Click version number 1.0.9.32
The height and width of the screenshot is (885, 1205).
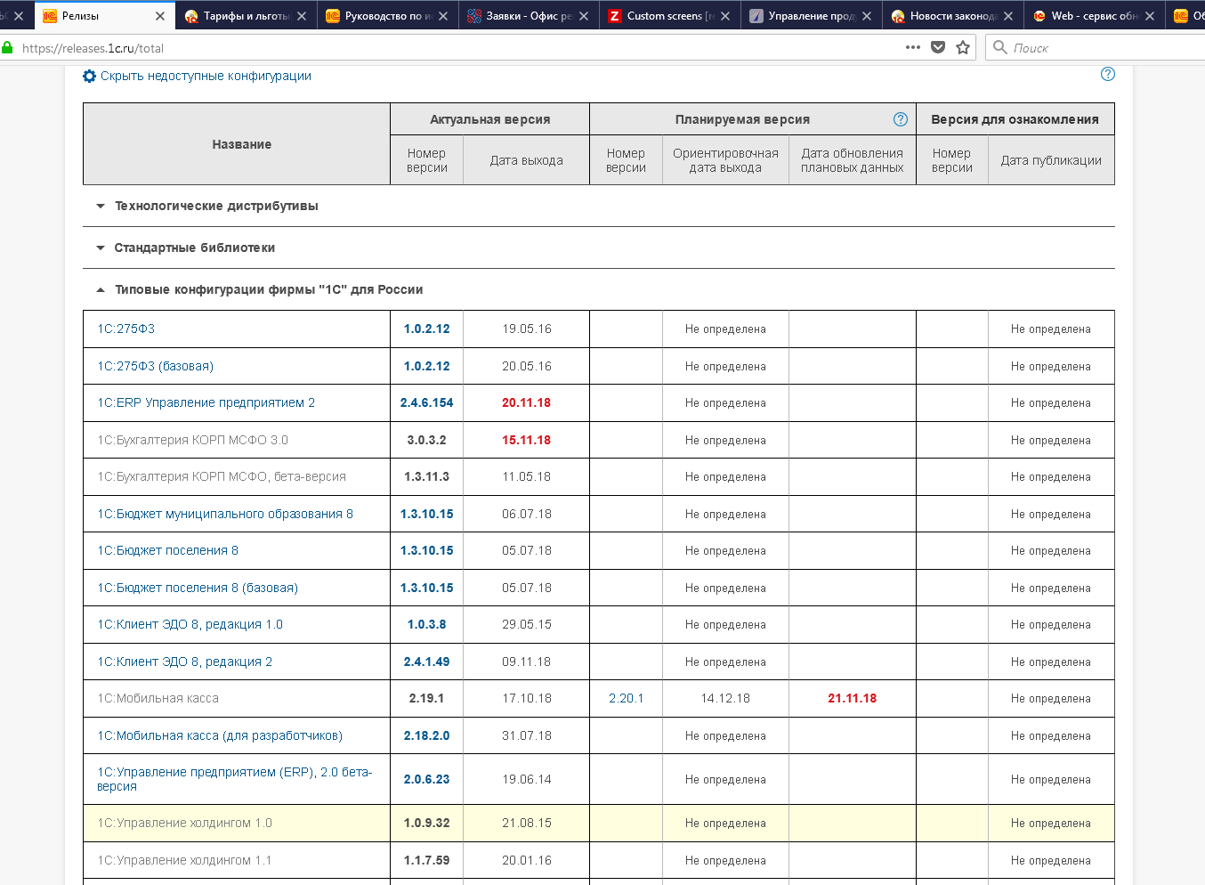pos(427,823)
